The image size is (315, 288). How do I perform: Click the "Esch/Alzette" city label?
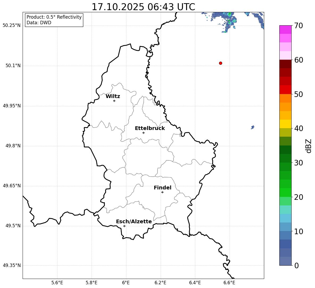134,221
